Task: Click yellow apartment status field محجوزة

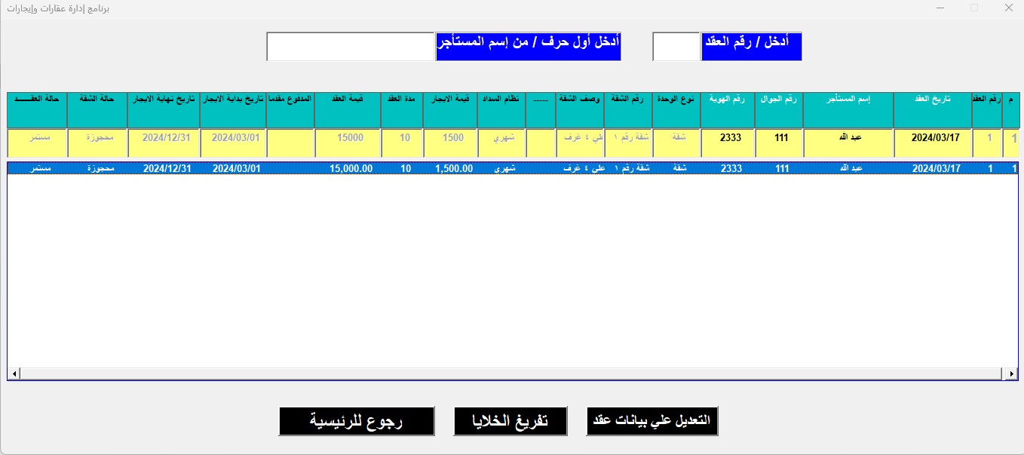Action: click(97, 143)
